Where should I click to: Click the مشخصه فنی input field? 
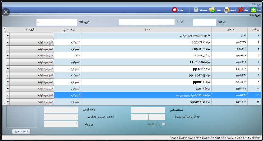click(148, 110)
